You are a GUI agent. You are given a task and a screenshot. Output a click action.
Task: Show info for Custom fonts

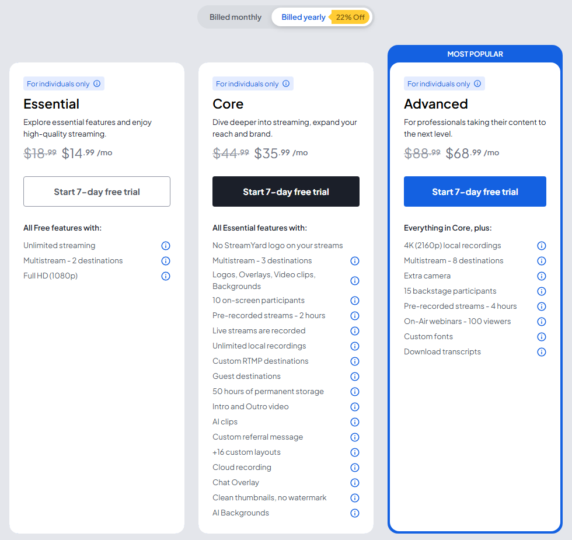tap(542, 337)
